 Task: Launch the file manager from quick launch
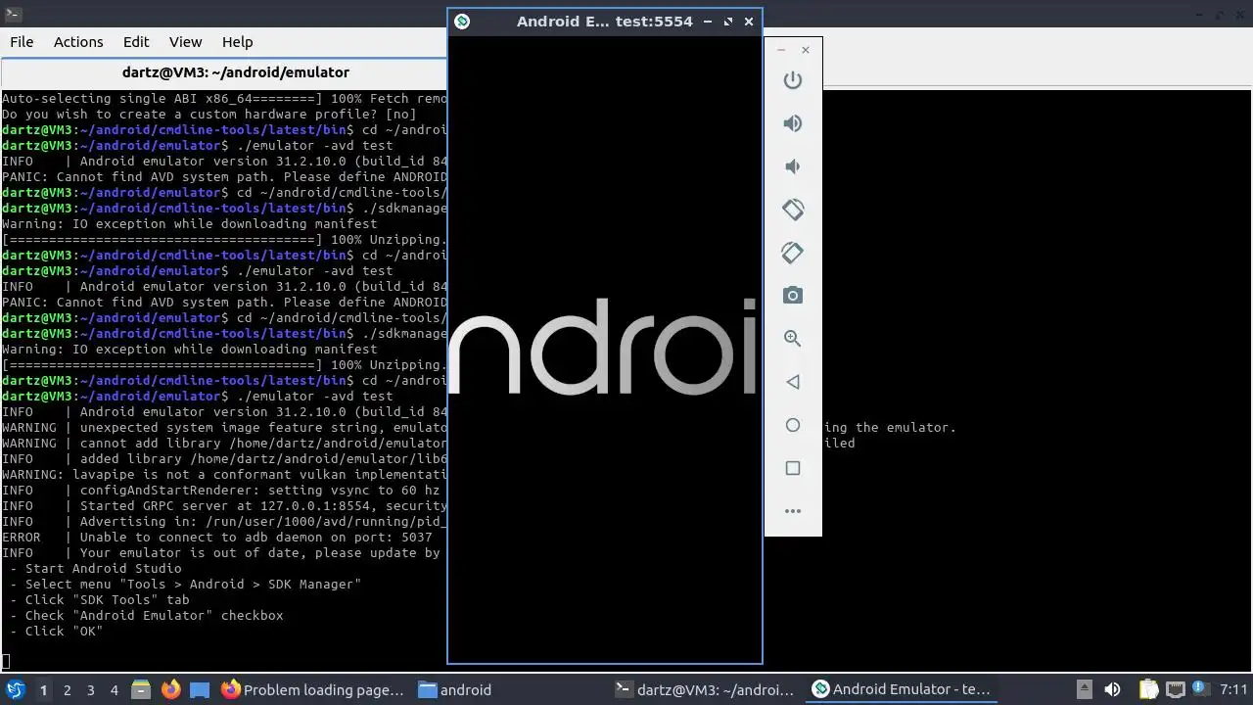pos(141,689)
